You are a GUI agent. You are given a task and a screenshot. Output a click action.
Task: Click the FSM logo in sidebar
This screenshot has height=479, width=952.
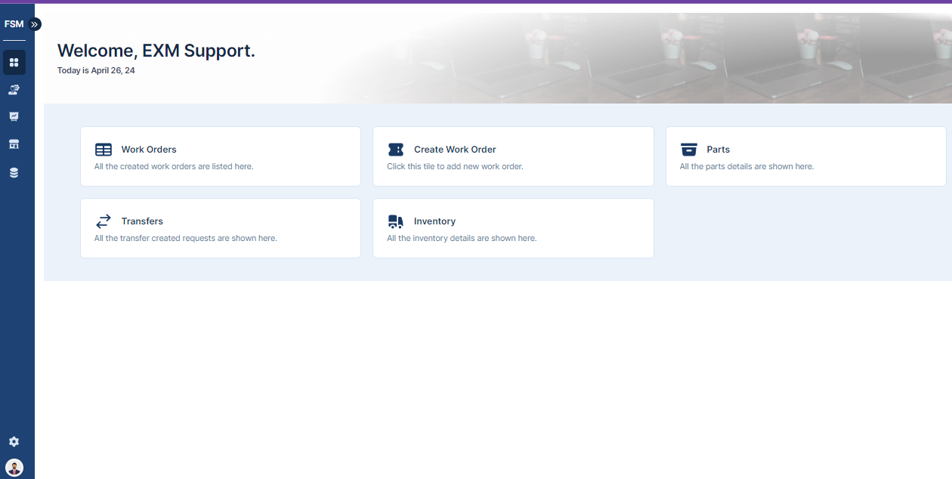[x=14, y=24]
